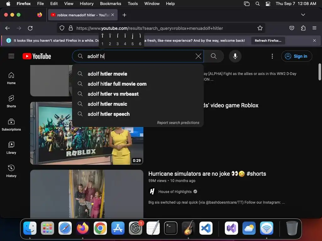Viewport: 322px width, 241px height.
Task: Open the Edit menu
Action: click(54, 3)
